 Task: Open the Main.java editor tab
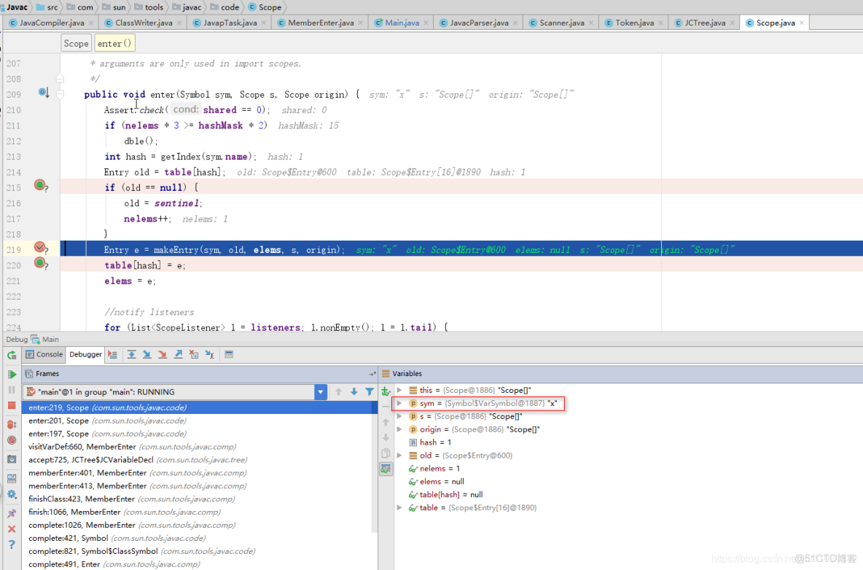point(400,22)
